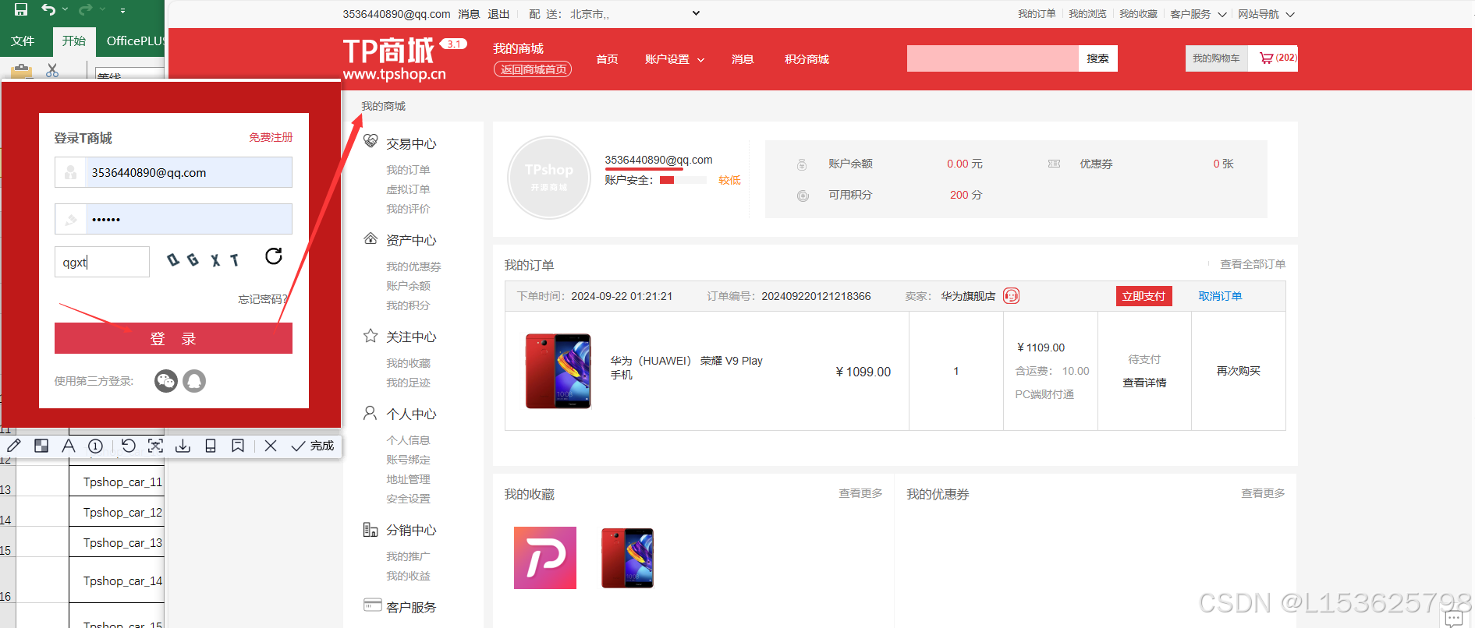This screenshot has height=628, width=1475.
Task: Go to 首页 nav item
Action: pos(607,59)
